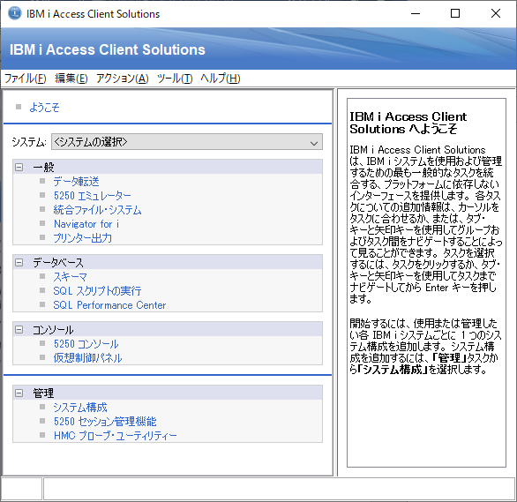Open the アクション(A) menu
Image resolution: width=517 pixels, height=502 pixels.
click(x=123, y=79)
